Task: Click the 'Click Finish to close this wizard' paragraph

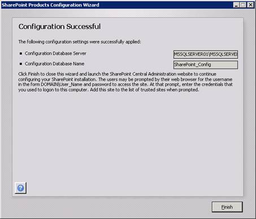Action: pyautogui.click(x=125, y=82)
